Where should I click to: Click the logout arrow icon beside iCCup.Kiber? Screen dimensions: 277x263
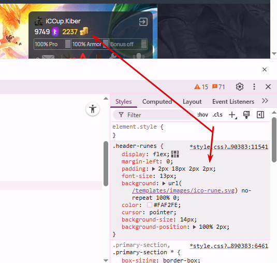pos(143,22)
